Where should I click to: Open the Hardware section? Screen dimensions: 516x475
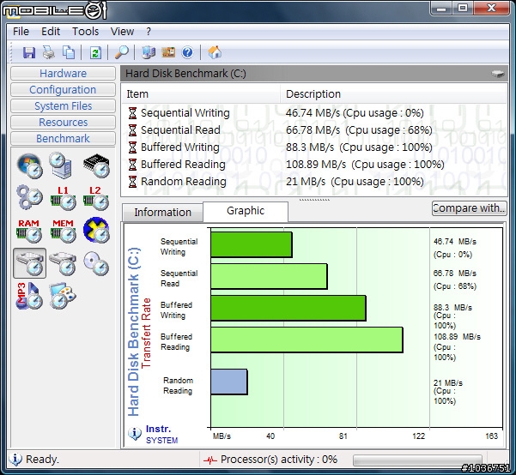coord(63,73)
